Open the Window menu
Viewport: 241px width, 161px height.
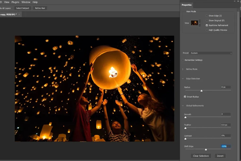[26, 2]
